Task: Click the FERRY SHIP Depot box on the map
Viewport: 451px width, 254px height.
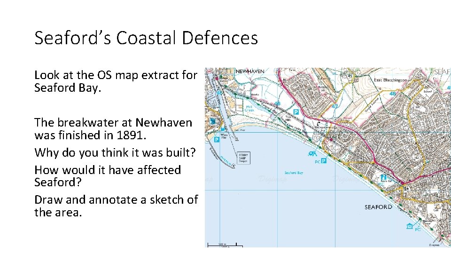Action: pyautogui.click(x=243, y=158)
